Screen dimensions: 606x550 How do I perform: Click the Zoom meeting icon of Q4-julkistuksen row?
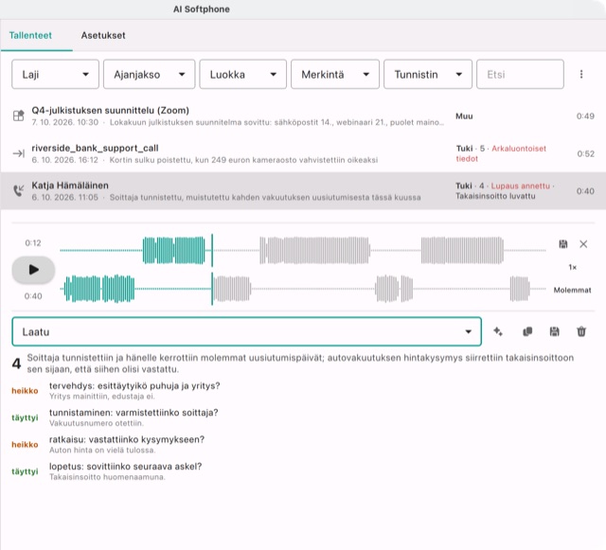[x=19, y=115]
